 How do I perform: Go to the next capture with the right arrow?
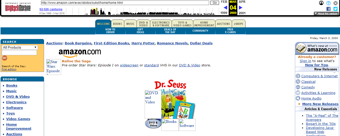pos(241,8)
